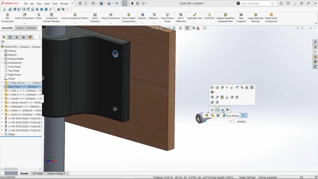Open Insert Components dropdown arrow
Image resolution: width=318 pixels, height=179 pixels.
click(x=25, y=23)
